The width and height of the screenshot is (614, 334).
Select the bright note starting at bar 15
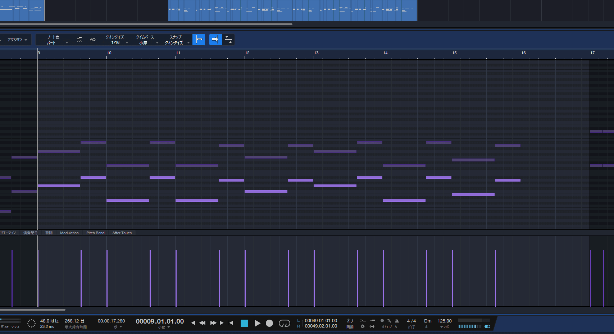473,195
